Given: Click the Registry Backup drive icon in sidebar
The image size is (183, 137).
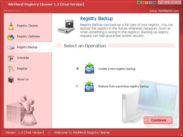Looking at the screenshot, I should pos(11,47).
